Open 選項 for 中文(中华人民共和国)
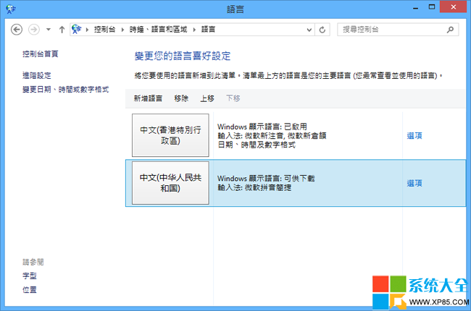 [414, 183]
